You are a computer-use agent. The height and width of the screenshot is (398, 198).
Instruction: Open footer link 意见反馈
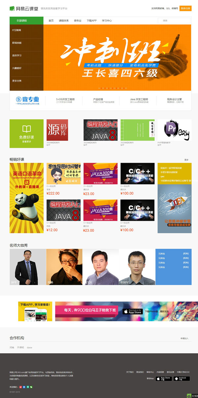(170, 372)
